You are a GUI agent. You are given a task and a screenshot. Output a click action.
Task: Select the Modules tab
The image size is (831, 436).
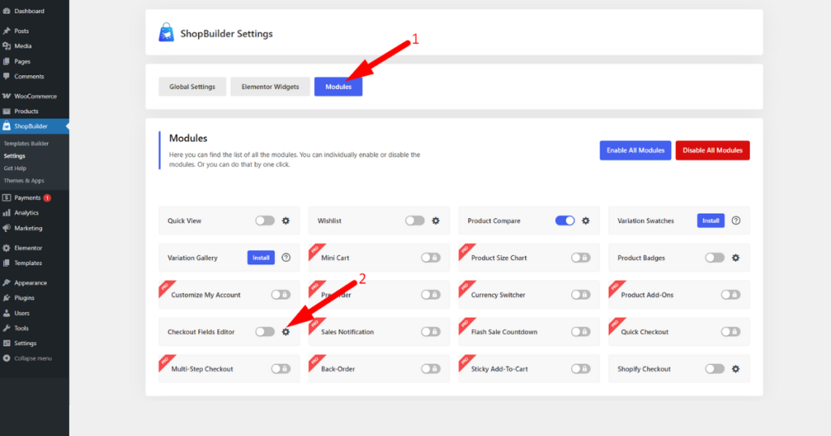pyautogui.click(x=338, y=87)
